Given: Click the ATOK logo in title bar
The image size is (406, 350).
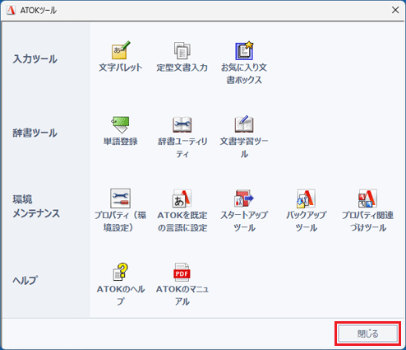Looking at the screenshot, I should 11,10.
